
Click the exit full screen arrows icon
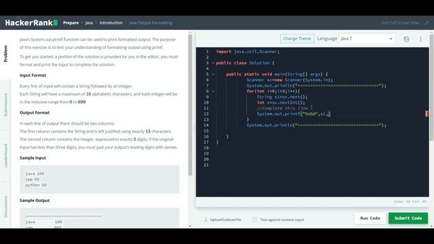coord(427,23)
